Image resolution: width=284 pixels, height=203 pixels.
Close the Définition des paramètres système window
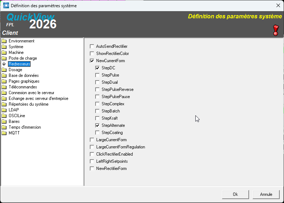(278, 6)
